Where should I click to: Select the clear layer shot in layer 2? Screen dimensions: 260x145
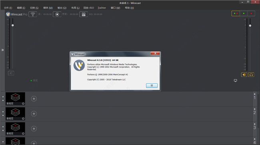pos(15,114)
